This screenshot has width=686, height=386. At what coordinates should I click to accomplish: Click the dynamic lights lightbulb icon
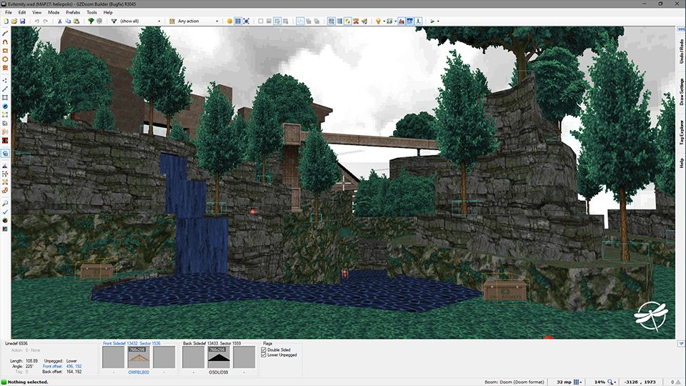coord(378,21)
